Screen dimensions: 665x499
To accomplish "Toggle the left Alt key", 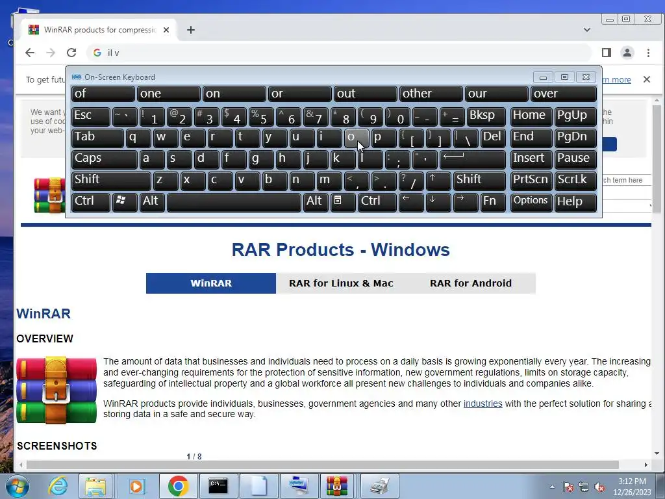I will pyautogui.click(x=152, y=201).
